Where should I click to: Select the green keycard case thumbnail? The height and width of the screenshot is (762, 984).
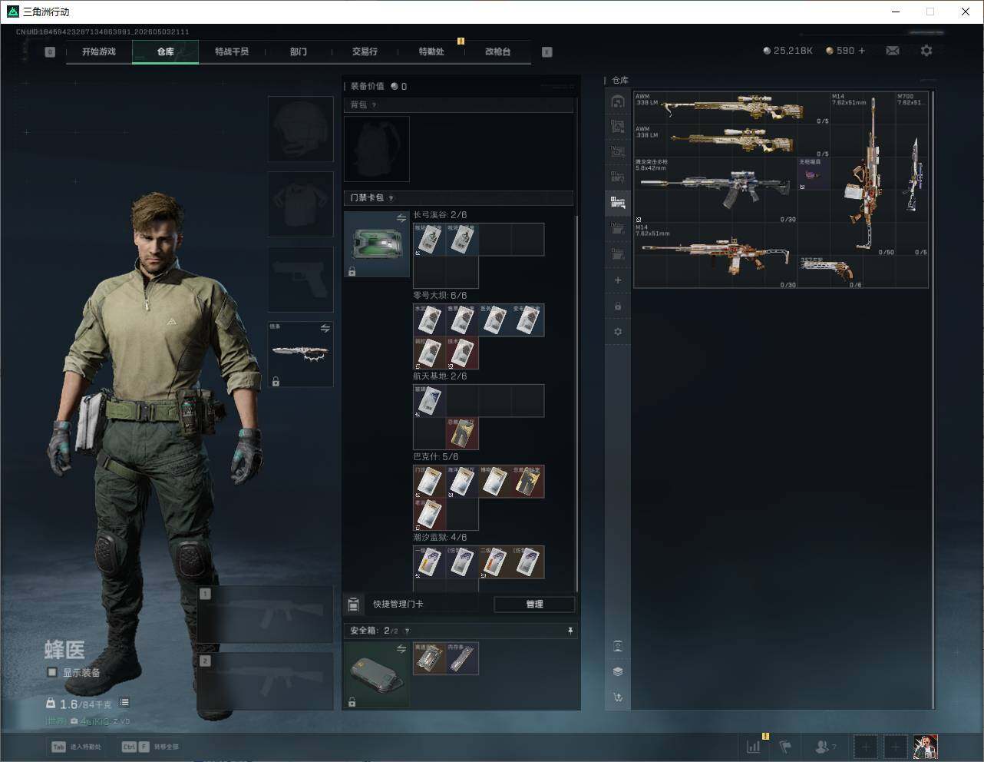pyautogui.click(x=377, y=244)
